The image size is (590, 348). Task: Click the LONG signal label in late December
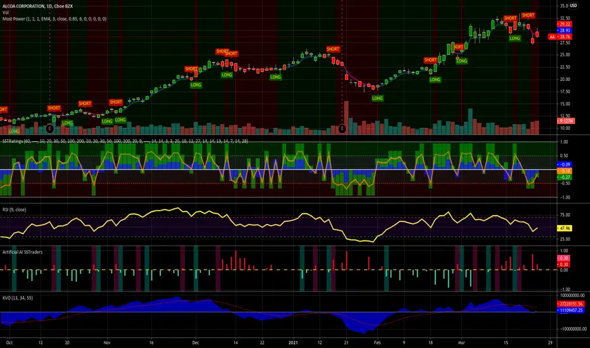pyautogui.click(x=275, y=77)
